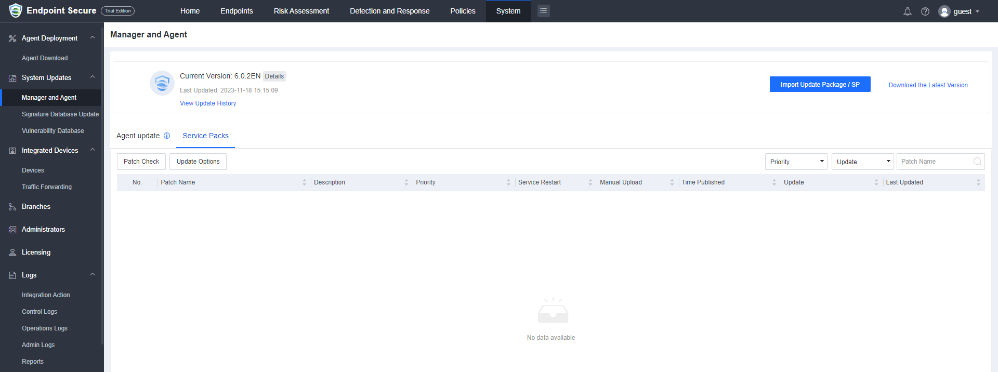This screenshot has height=372, width=998.
Task: Select the System menu
Action: [x=508, y=11]
